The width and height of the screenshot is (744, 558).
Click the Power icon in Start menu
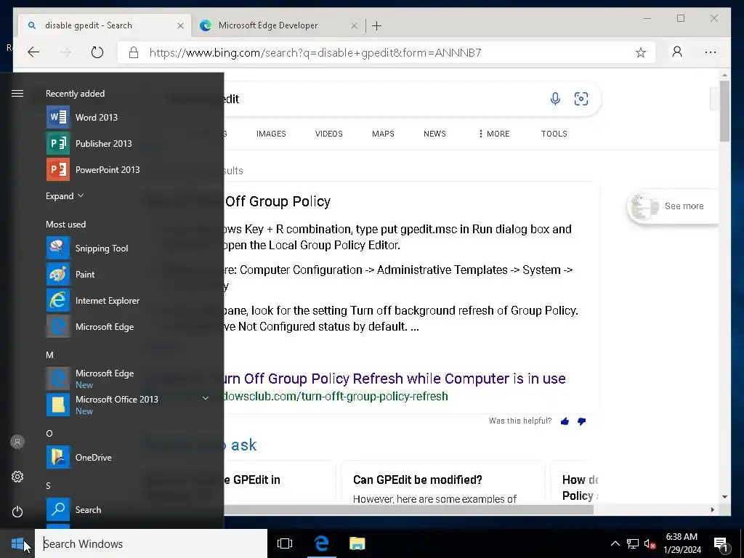pos(17,511)
